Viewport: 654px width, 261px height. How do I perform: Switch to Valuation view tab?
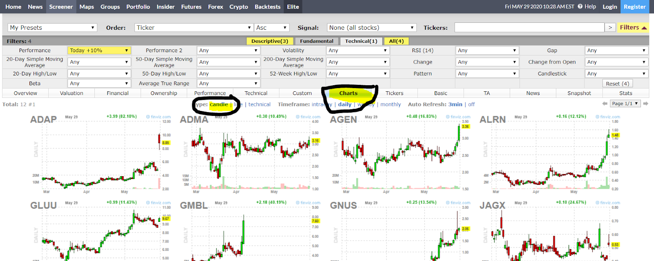(72, 93)
